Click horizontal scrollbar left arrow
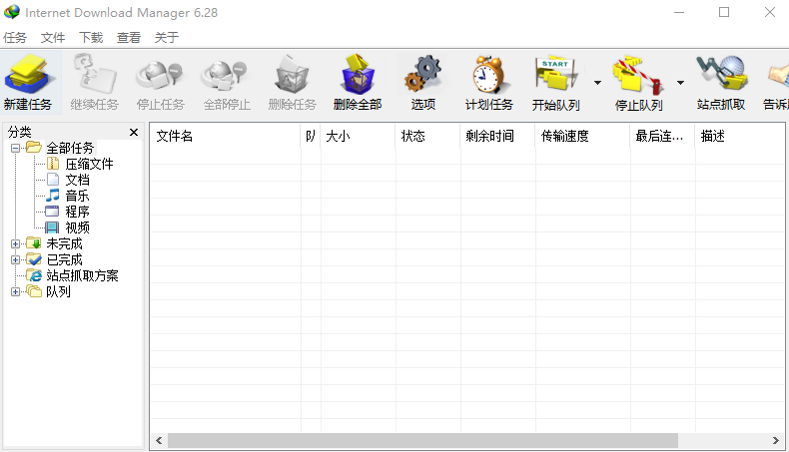This screenshot has height=452, width=789. tap(159, 440)
